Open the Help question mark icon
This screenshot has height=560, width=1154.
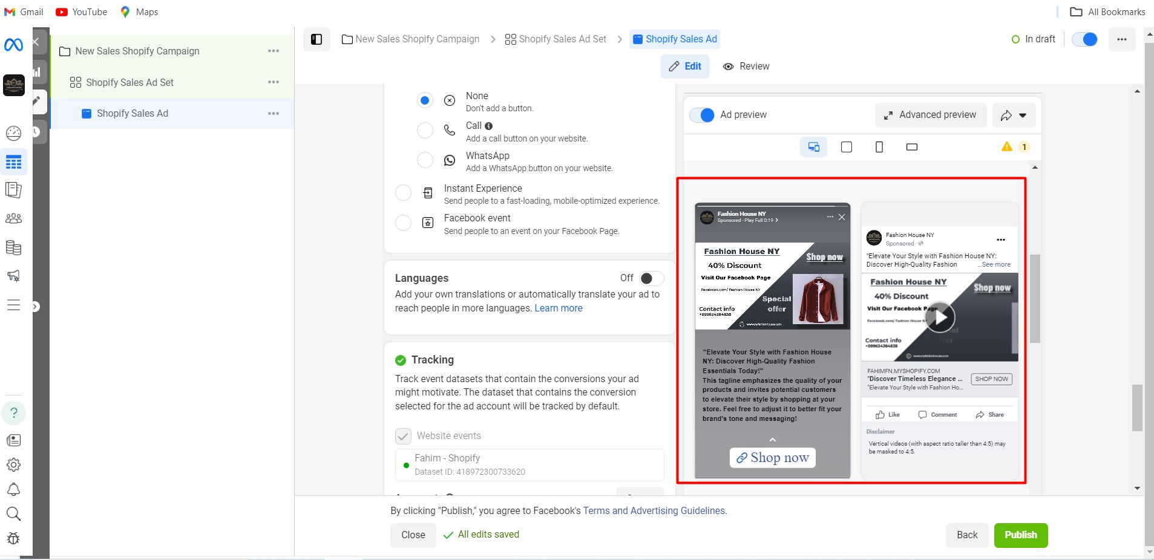click(13, 413)
